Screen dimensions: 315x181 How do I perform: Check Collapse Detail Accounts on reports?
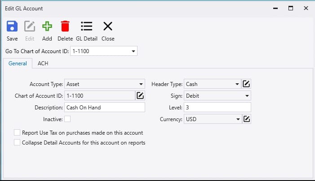click(x=17, y=142)
